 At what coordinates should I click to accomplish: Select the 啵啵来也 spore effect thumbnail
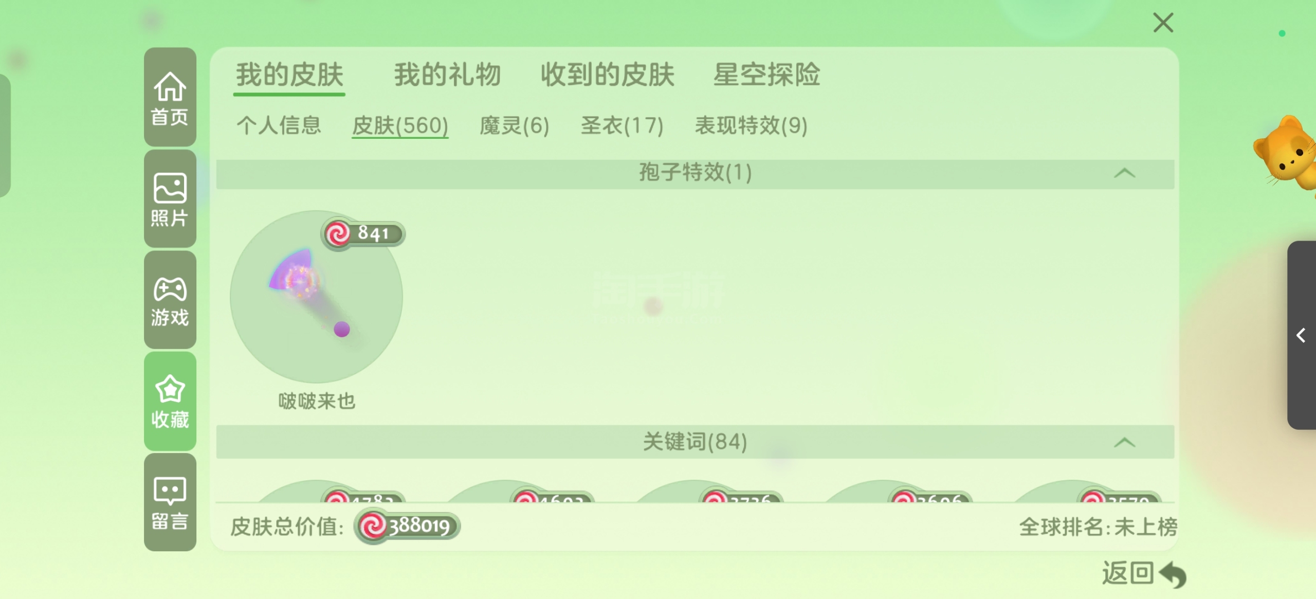[x=316, y=297]
